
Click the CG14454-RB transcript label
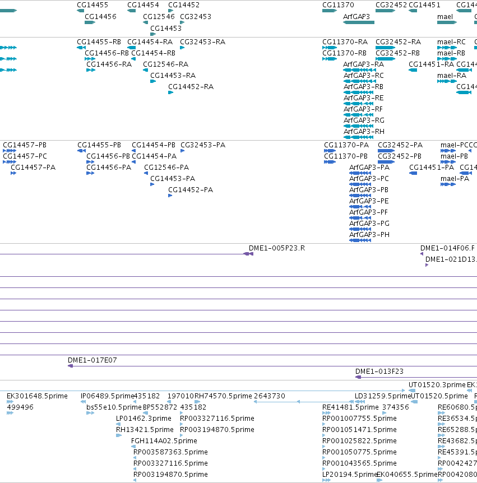pos(153,53)
